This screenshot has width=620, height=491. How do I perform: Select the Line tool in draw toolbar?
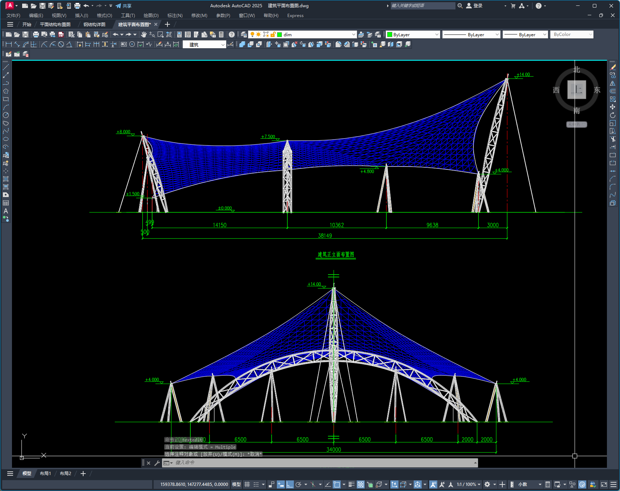tap(6, 67)
